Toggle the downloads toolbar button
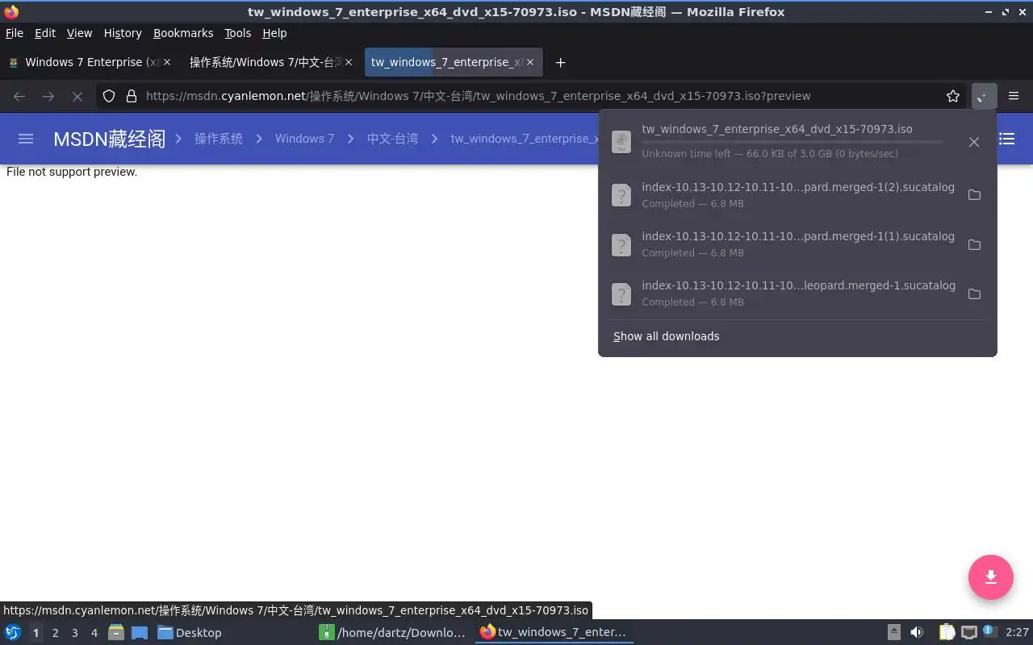Viewport: 1033px width, 645px height. coord(985,96)
